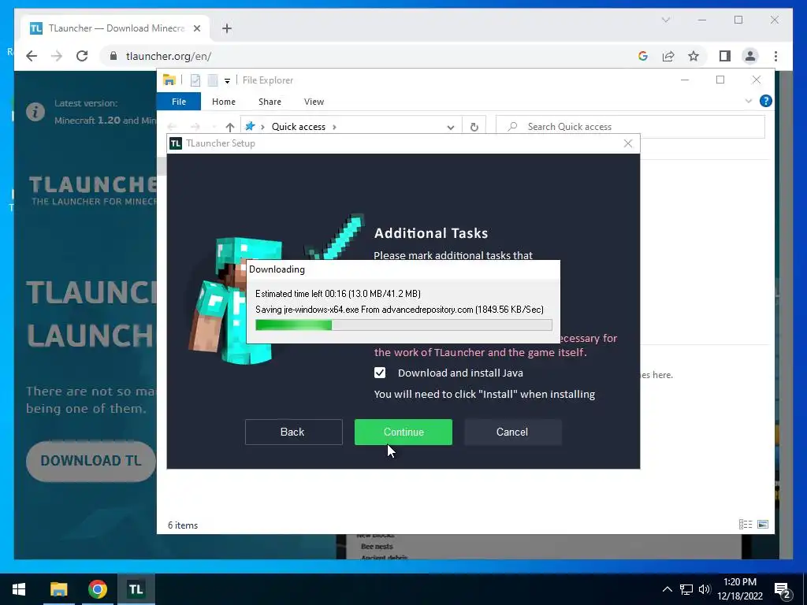
Task: Close the TLauncher browser tab
Action: coord(196,28)
